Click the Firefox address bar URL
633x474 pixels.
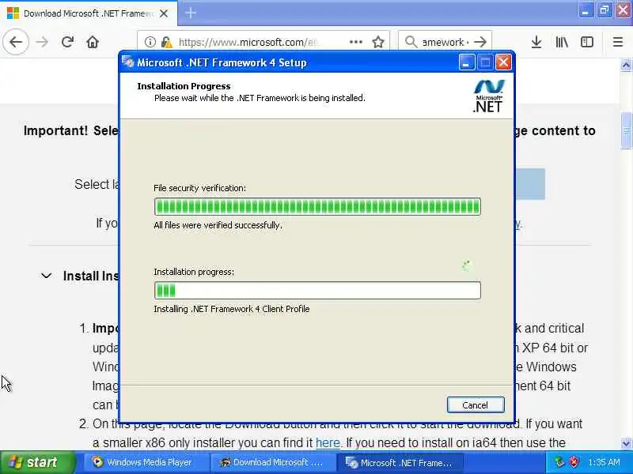(247, 42)
